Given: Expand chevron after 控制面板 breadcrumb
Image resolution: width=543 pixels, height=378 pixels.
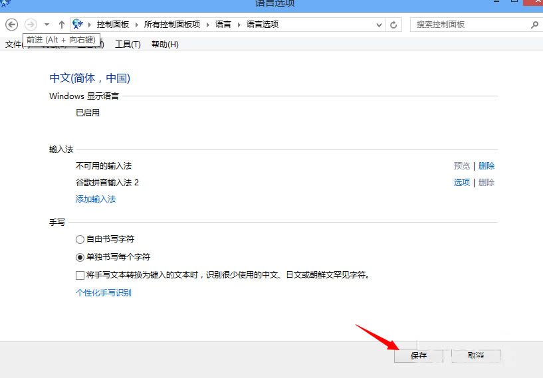Looking at the screenshot, I should pos(137,25).
